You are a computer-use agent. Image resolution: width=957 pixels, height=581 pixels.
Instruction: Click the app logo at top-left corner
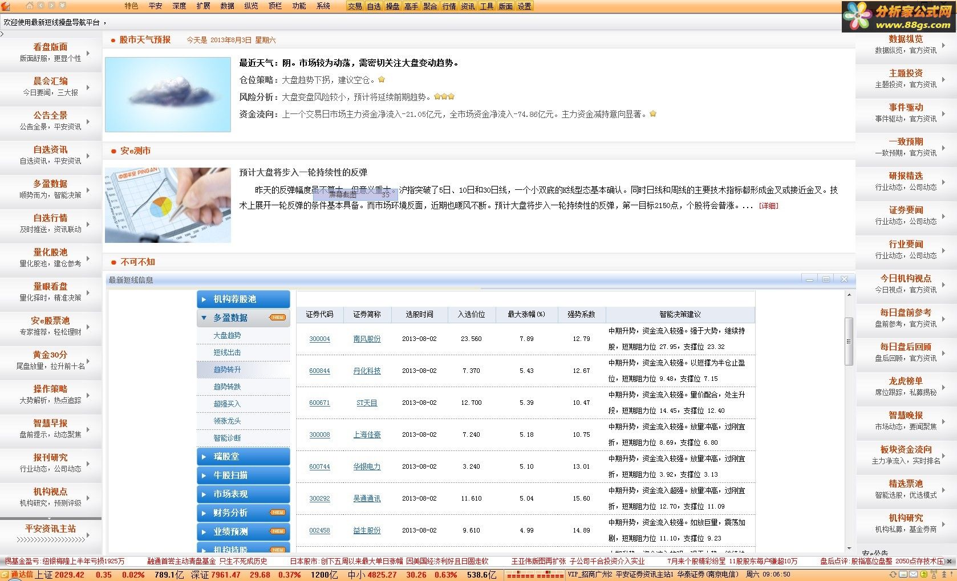(5, 6)
